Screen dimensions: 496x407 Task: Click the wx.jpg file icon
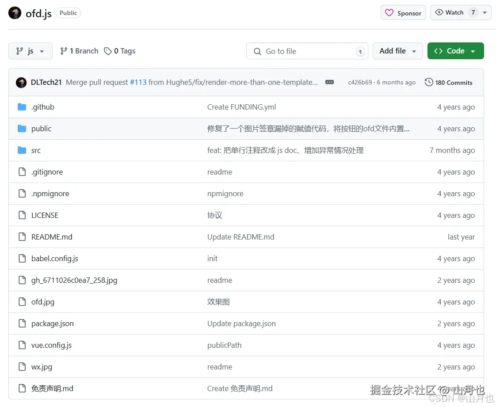pyautogui.click(x=22, y=367)
